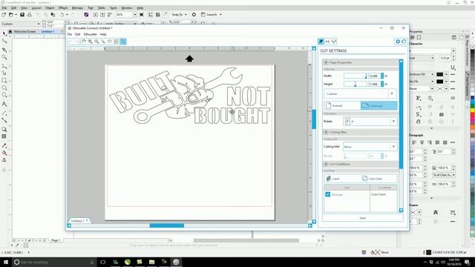
Task: Click the Print icon in CorelDRAW toolbar
Action: (x=30, y=15)
